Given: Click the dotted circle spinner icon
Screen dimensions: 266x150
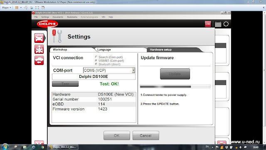Looking at the screenshot, I should pos(226,24).
